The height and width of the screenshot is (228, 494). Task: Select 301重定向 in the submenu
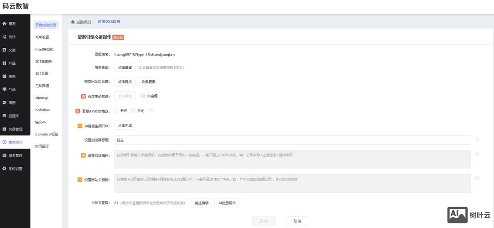pos(43,62)
